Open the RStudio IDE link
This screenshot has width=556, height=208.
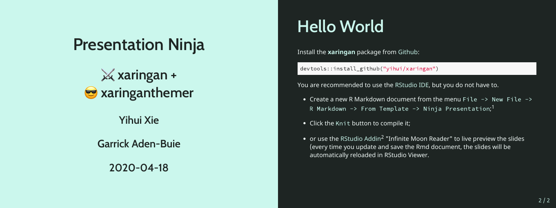(412, 85)
